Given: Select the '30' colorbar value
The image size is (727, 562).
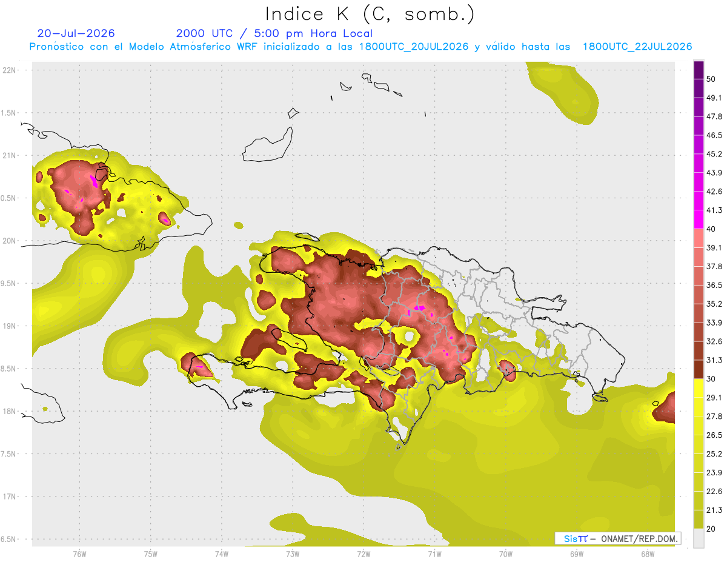Looking at the screenshot, I should click(x=711, y=379).
